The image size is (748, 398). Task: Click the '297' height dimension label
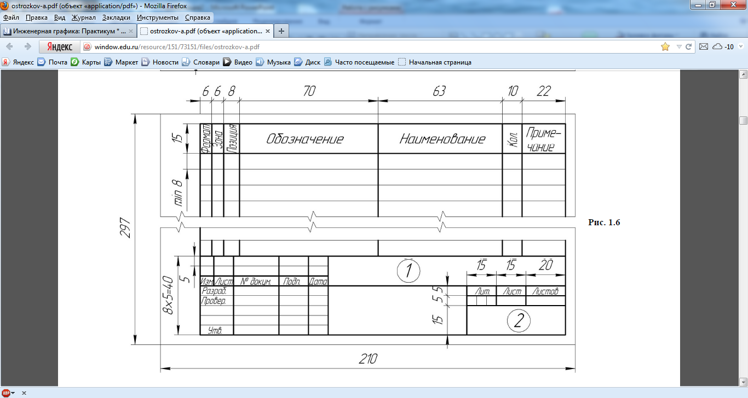pos(125,229)
